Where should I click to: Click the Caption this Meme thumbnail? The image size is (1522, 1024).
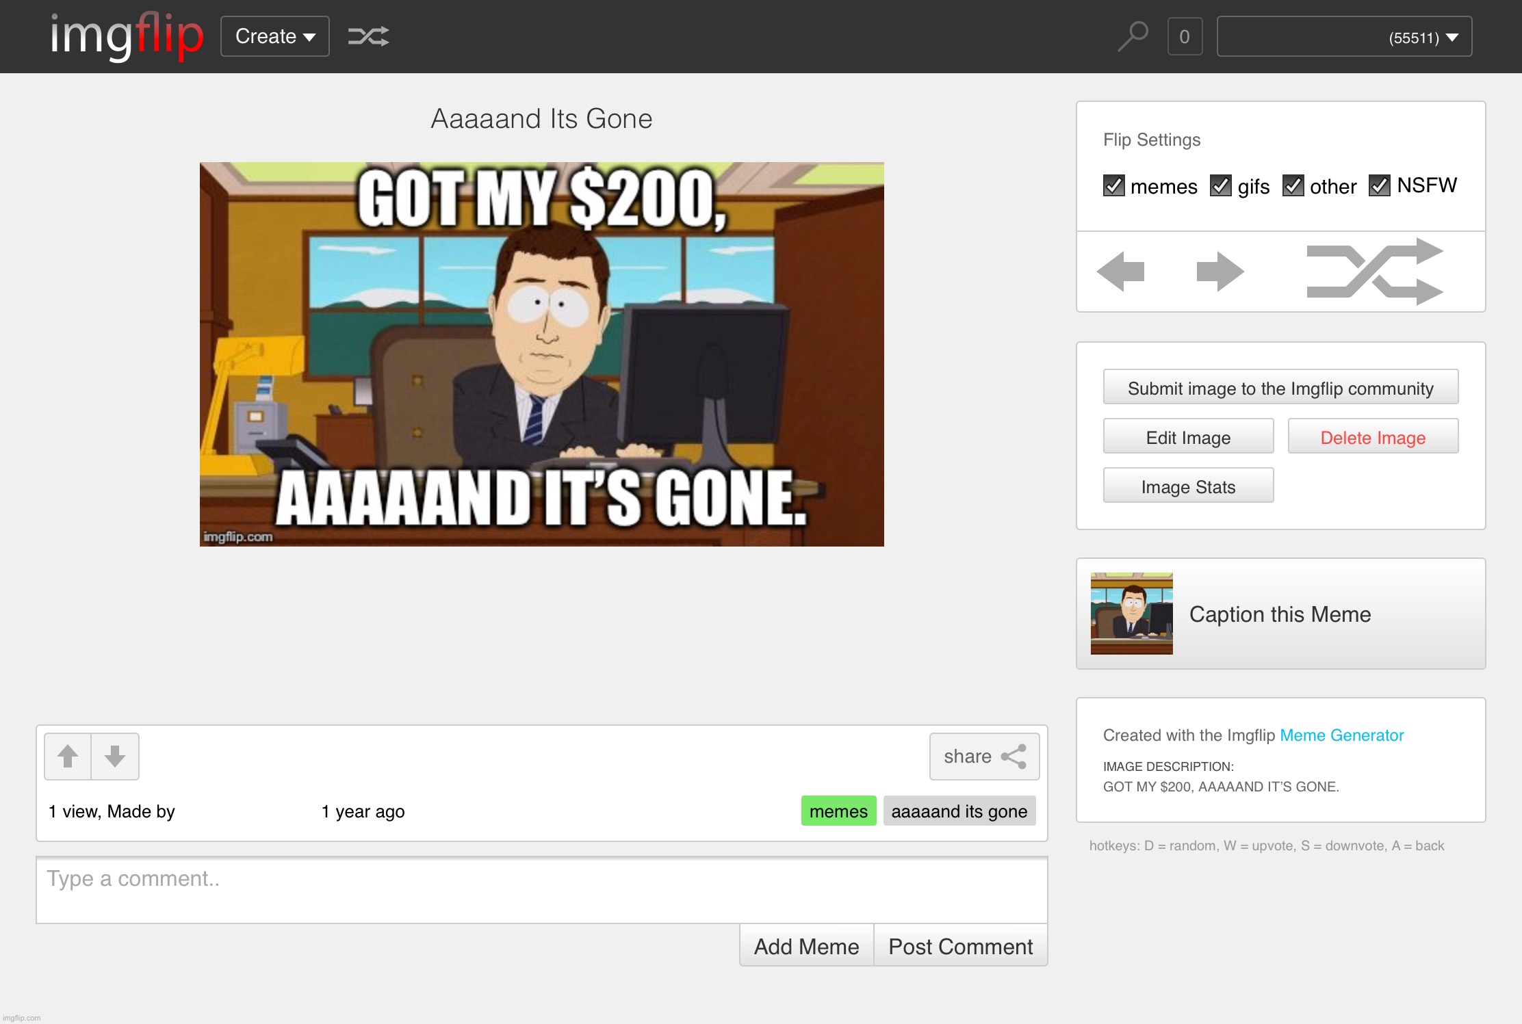[x=1131, y=614]
